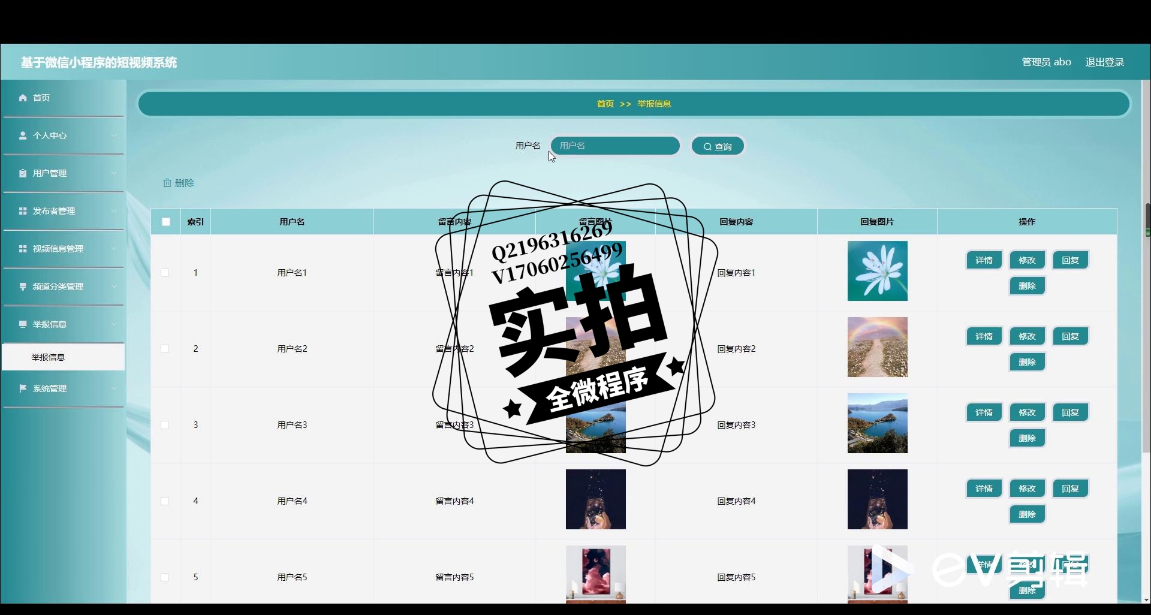
Task: Open the 回复图片 thumbnail in row 4
Action: point(877,499)
